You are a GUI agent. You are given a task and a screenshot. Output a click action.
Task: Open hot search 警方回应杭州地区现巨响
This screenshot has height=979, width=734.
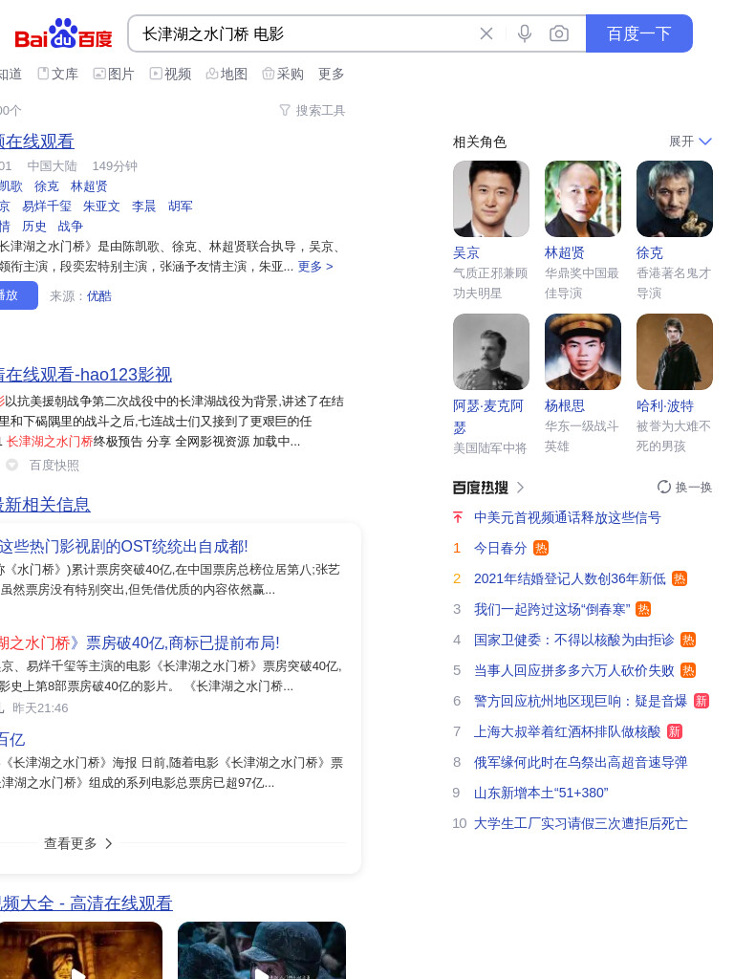point(580,701)
